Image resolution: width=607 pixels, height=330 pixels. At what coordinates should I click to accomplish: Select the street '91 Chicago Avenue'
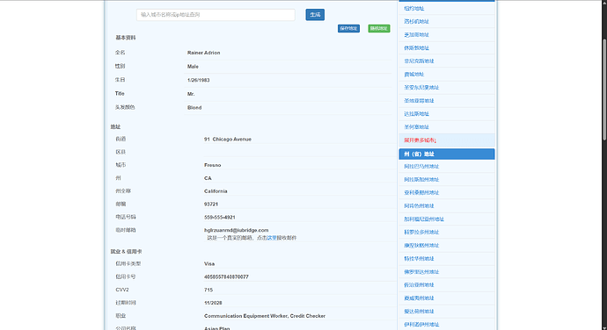click(228, 140)
